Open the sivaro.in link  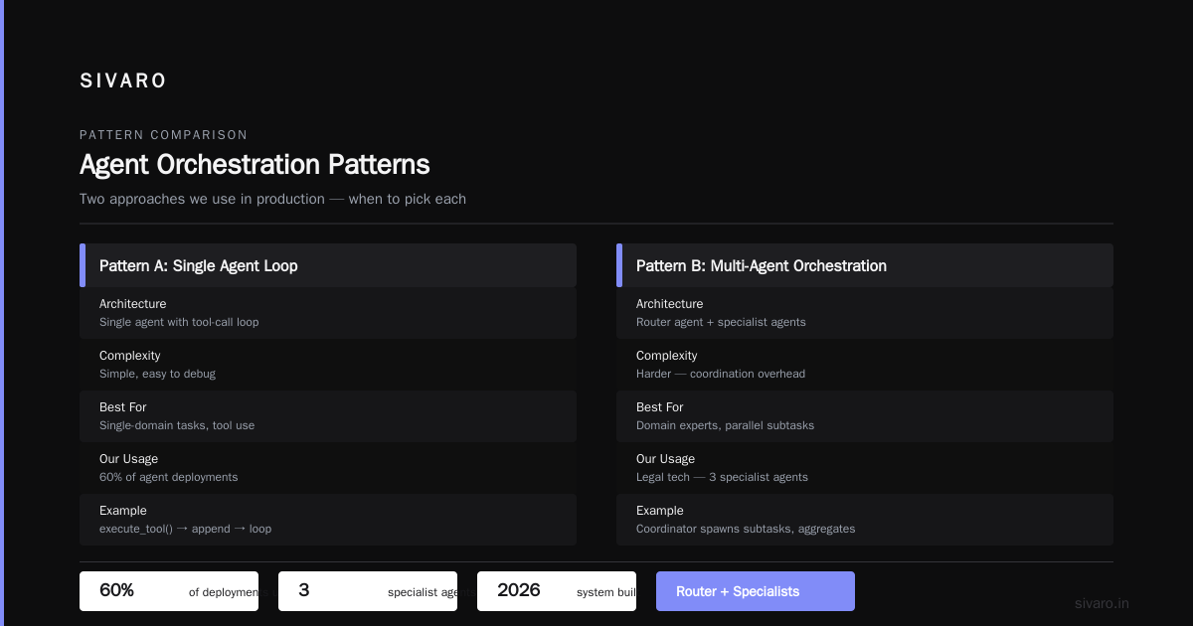[x=1103, y=603]
